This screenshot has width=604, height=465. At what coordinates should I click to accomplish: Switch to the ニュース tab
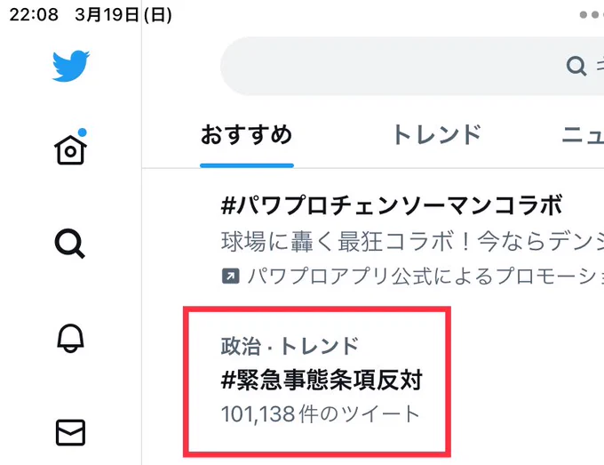(583, 134)
